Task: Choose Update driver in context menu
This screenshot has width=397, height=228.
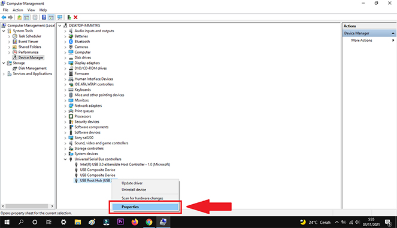Action: [146, 183]
